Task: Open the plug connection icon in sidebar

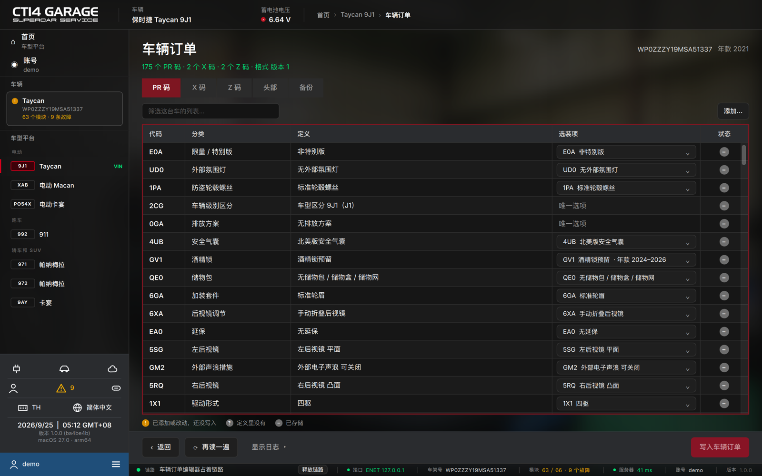Action: pos(17,369)
